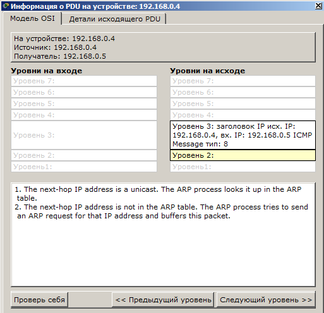Switch to the Модель OSI tab
Screen dimensions: 324x313
tap(32, 18)
